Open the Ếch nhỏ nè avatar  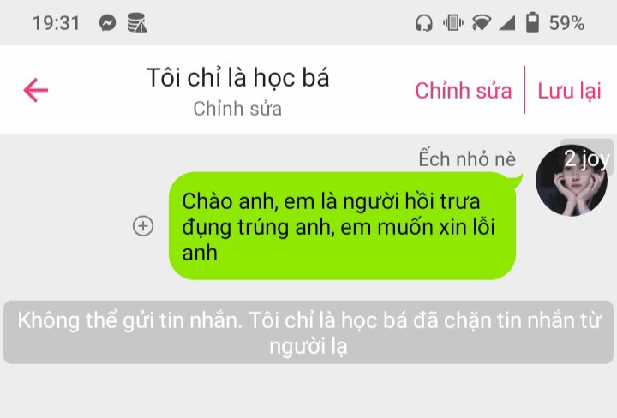[x=572, y=181]
